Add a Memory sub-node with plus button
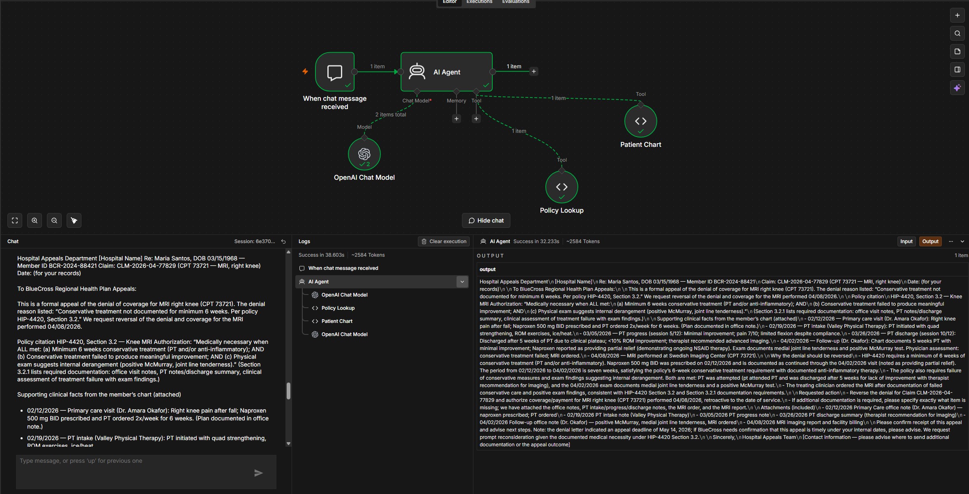969x494 pixels. pos(456,119)
